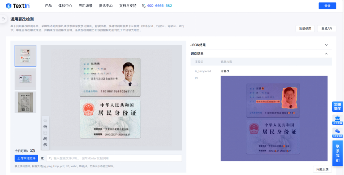Click the 批量使用 button
Image resolution: width=344 pixels, height=175 pixels.
[x=305, y=29]
